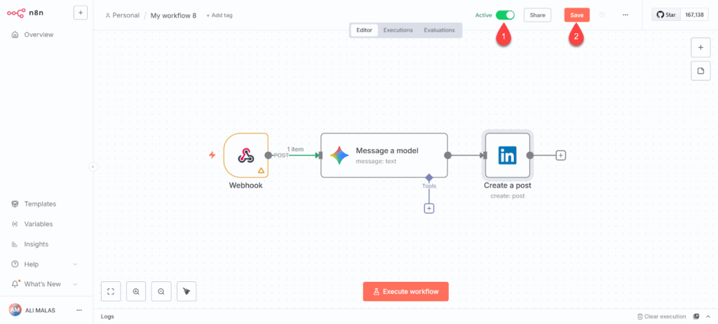
Task: Toggle the Active workflow switch off
Action: 505,15
